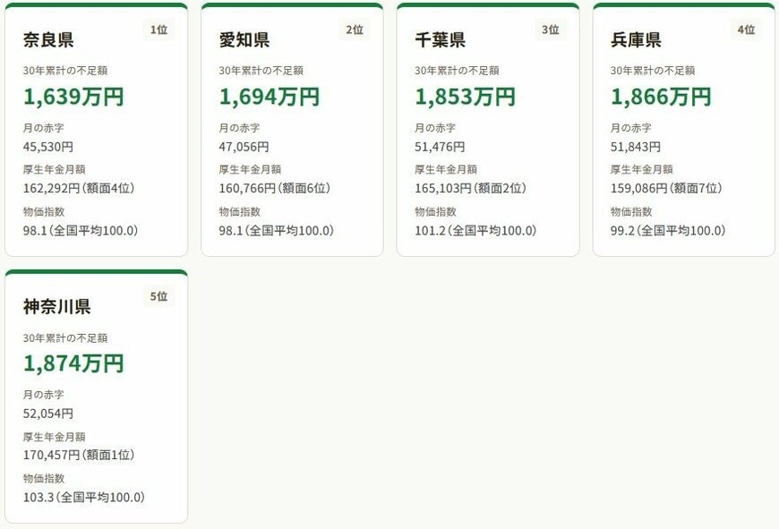Click the 1,874万円 figure for Kanagawa
The image size is (779, 529).
(73, 363)
